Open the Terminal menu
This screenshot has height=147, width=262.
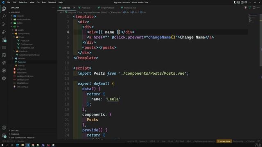pos(52,2)
